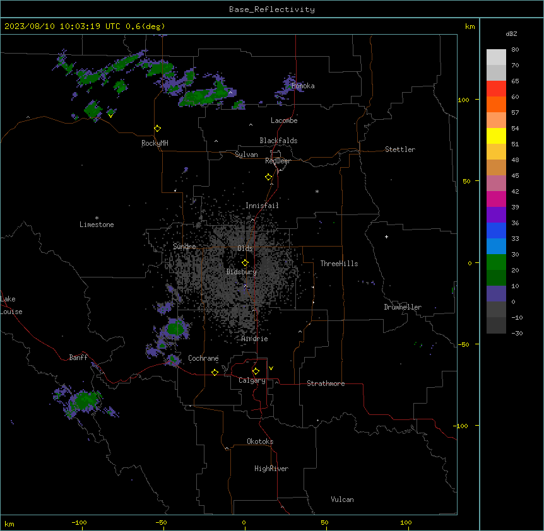The width and height of the screenshot is (544, 531).
Task: Click the yellow V marker northeast of Calgary
Action: pyautogui.click(x=271, y=368)
